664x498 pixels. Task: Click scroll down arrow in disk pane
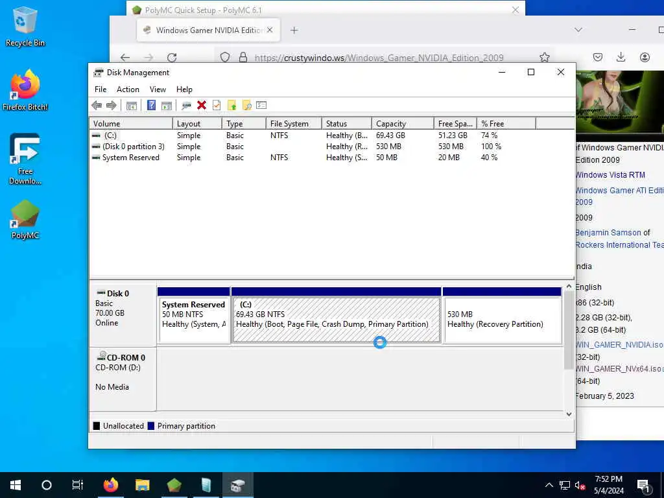coord(569,414)
